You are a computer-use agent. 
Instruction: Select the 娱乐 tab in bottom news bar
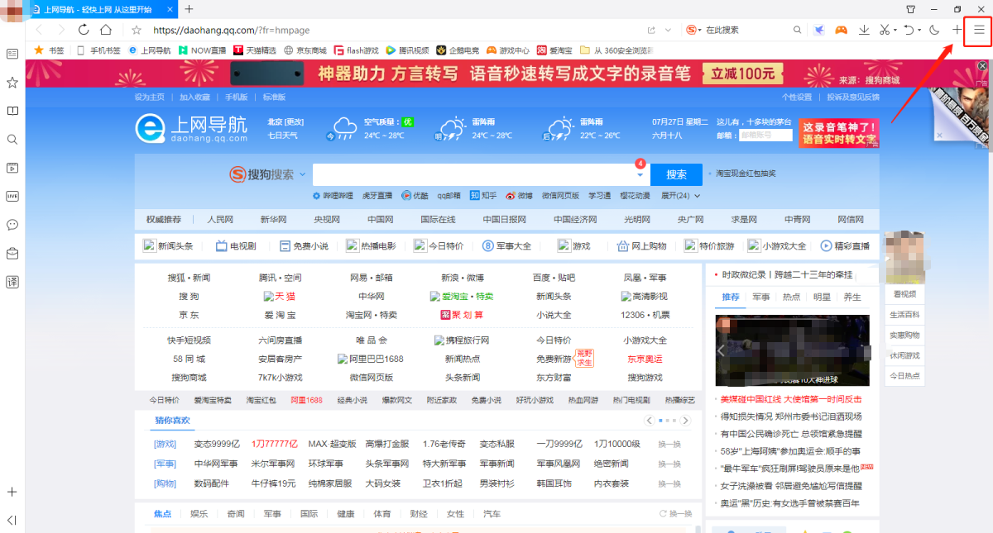coord(199,514)
